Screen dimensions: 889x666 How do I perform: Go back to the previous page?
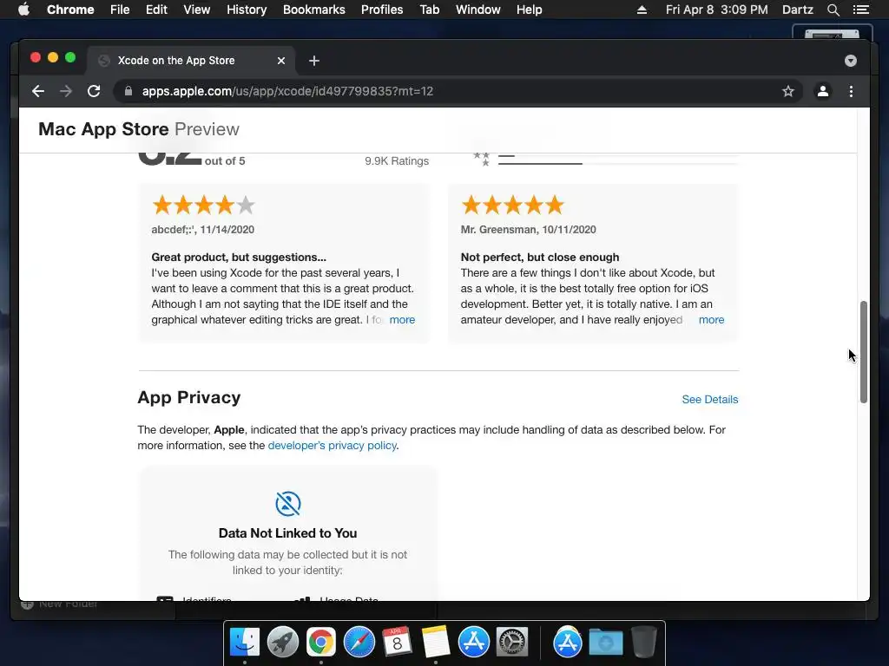[38, 91]
